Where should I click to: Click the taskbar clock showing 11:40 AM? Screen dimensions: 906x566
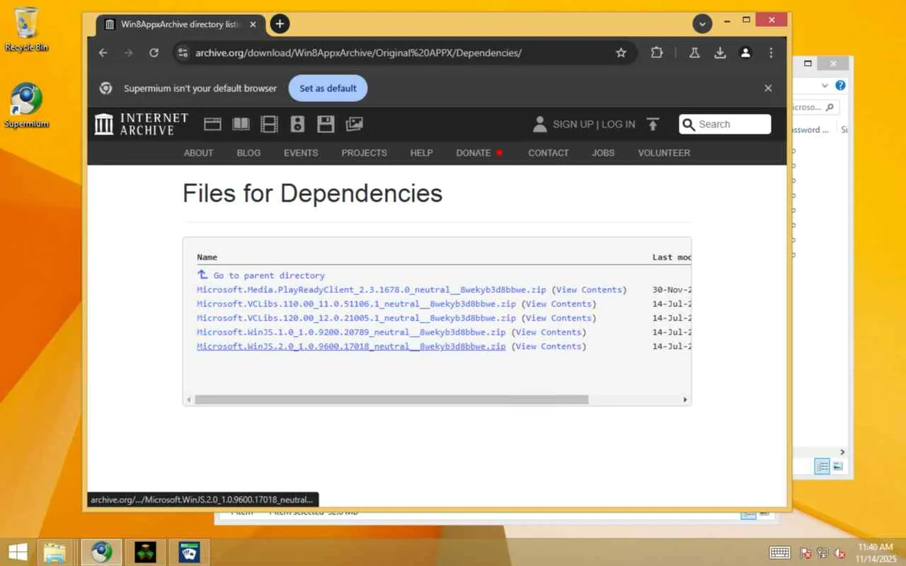click(x=876, y=553)
